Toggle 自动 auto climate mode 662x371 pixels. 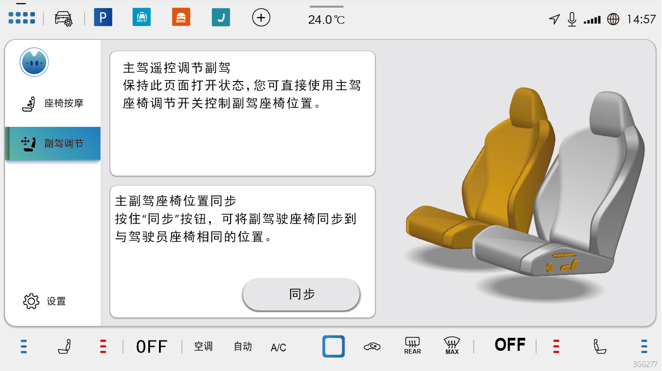point(243,346)
